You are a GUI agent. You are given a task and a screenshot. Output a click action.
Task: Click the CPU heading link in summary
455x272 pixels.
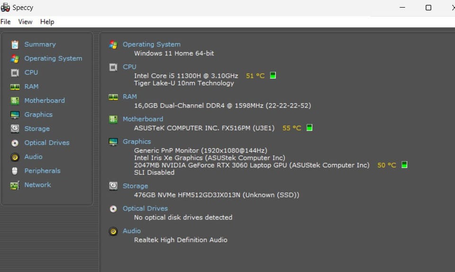[129, 67]
